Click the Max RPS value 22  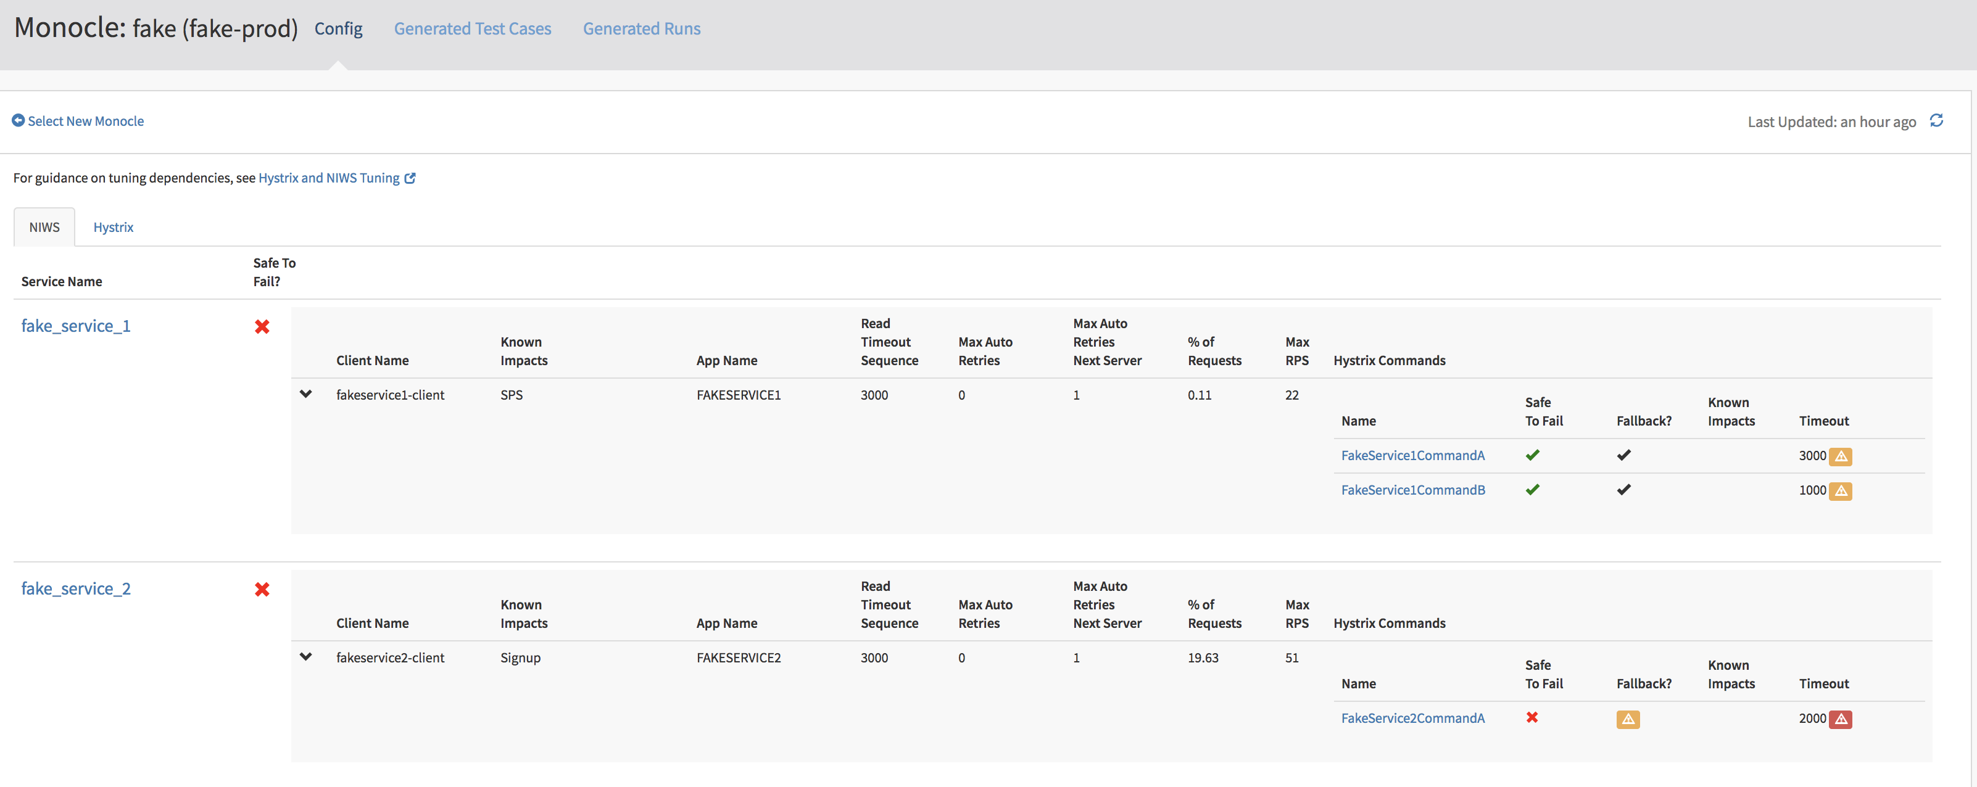click(x=1291, y=395)
